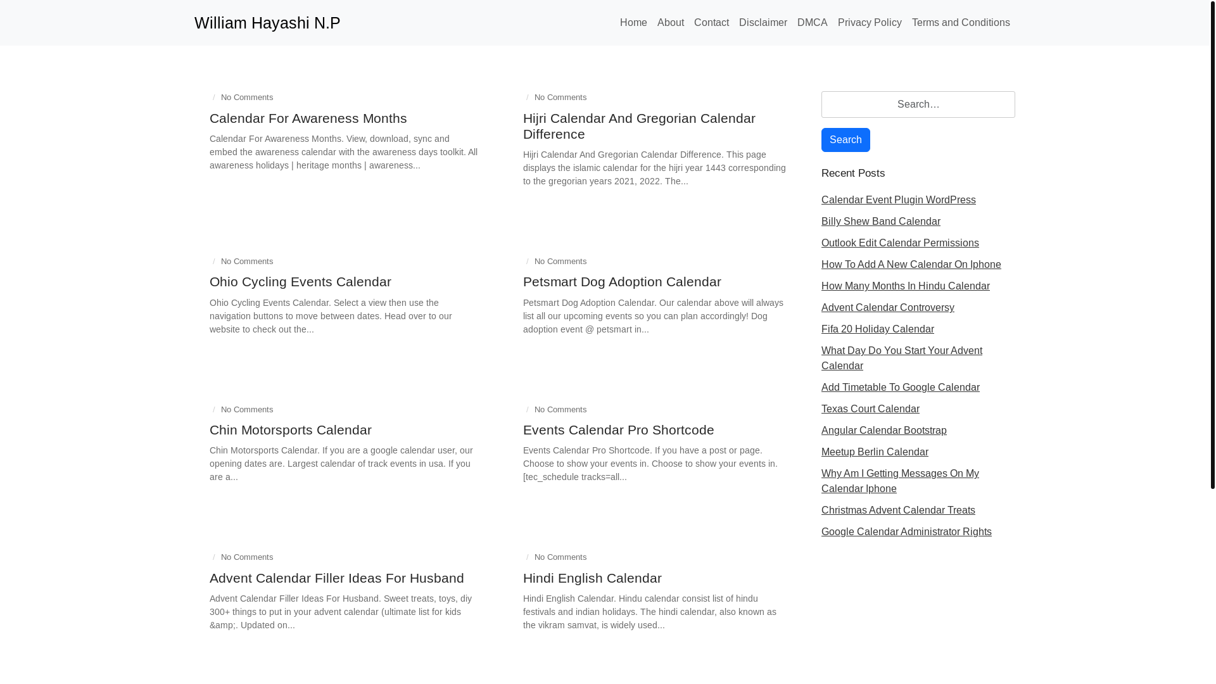
Task: Open Hindi English Calendar post
Action: [592, 578]
